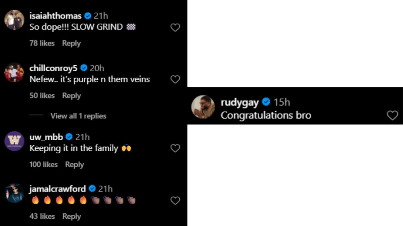Click Reply under isaiahthomas's comment
403x226 pixels.
[71, 43]
